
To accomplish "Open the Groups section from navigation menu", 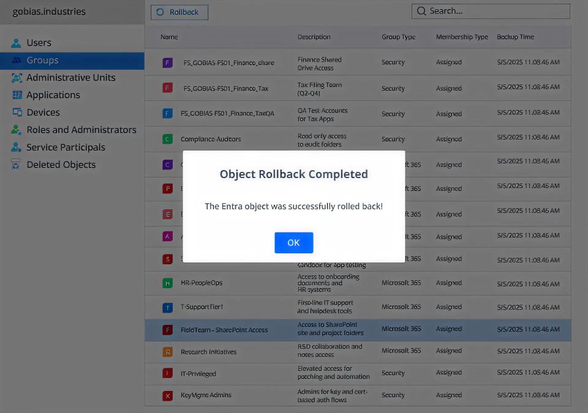I will tap(41, 60).
